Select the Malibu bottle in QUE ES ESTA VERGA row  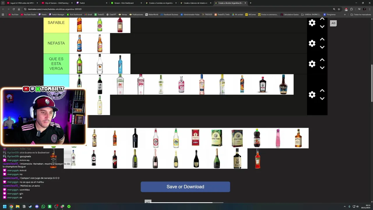click(x=100, y=64)
